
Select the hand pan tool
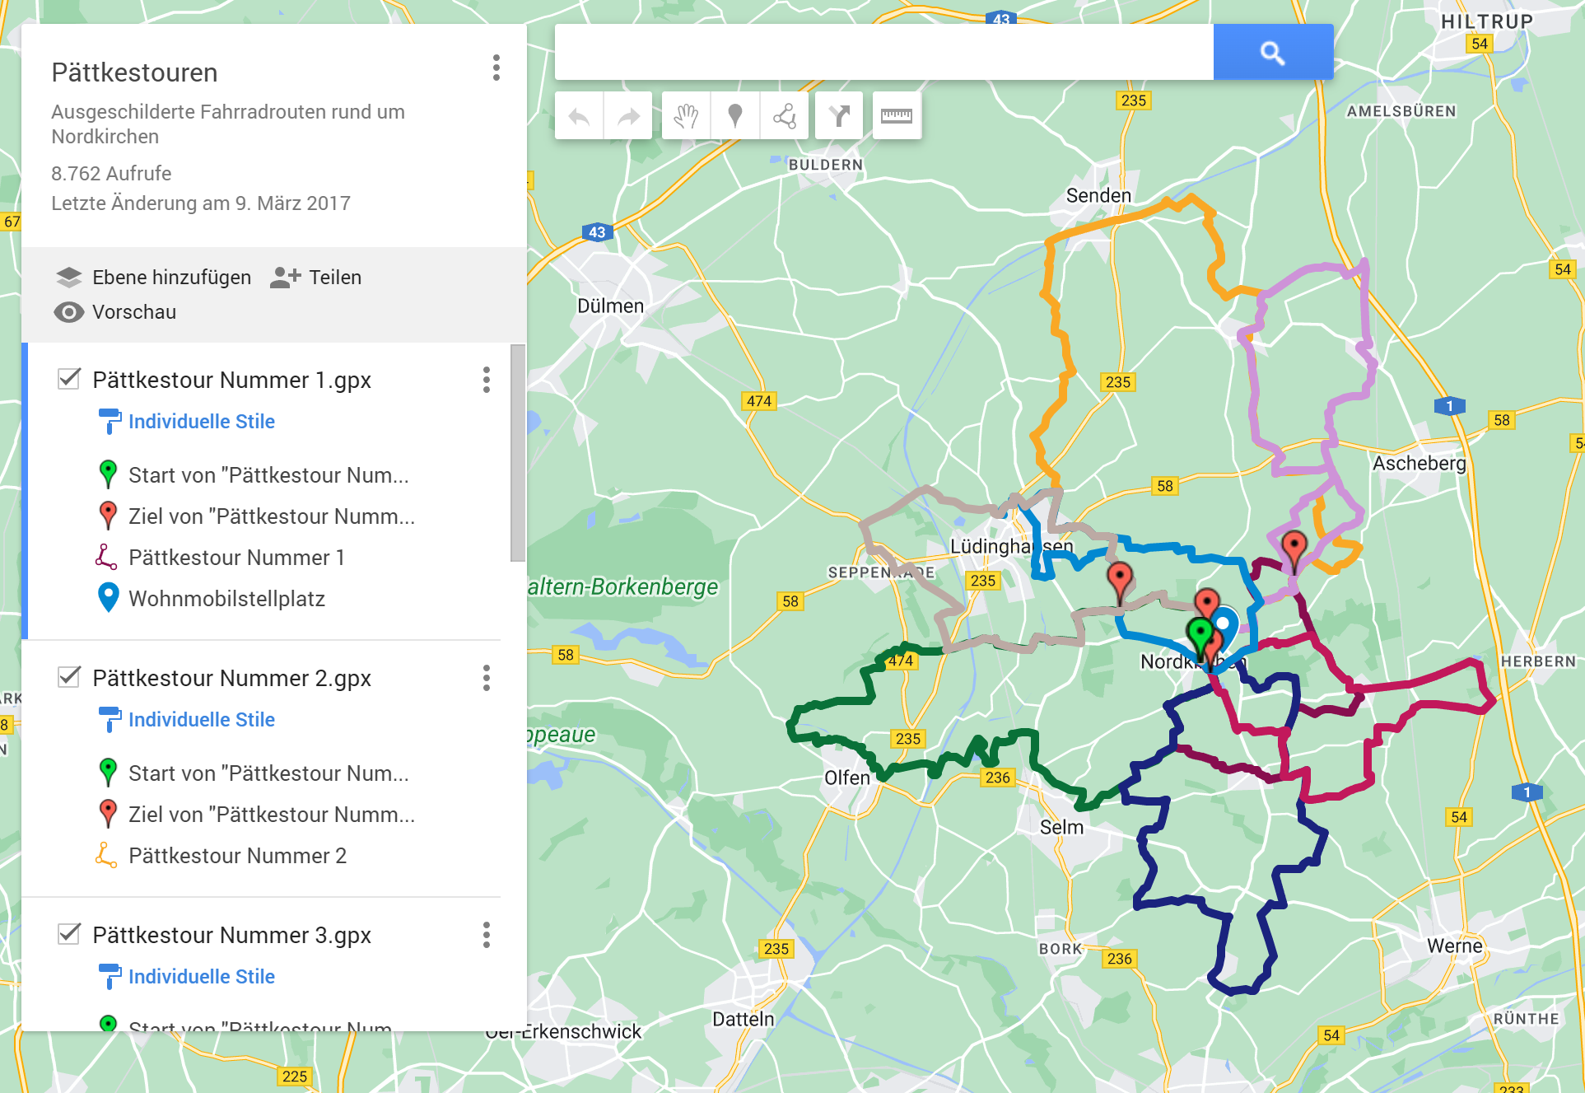(686, 116)
